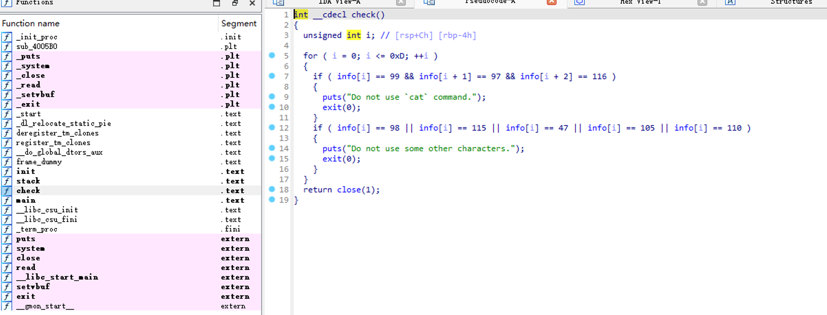Image resolution: width=827 pixels, height=315 pixels.
Task: Click the function icon beside _setvbuf
Action: (x=6, y=94)
